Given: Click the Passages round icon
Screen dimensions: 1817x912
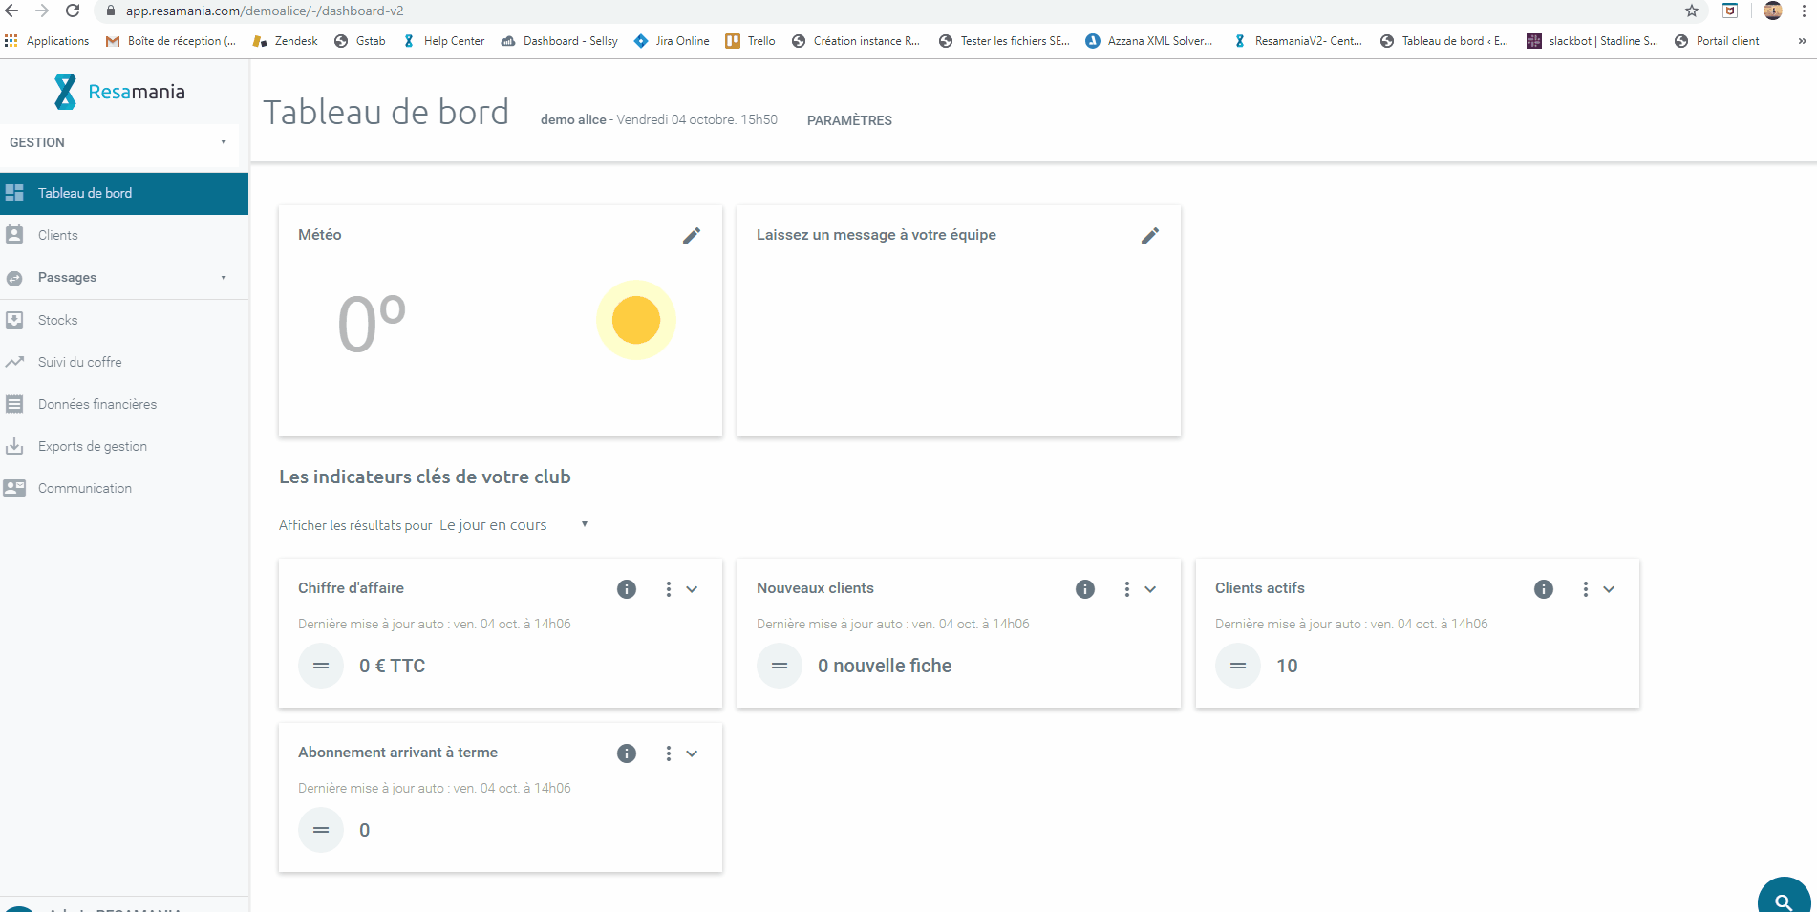Looking at the screenshot, I should click(14, 278).
